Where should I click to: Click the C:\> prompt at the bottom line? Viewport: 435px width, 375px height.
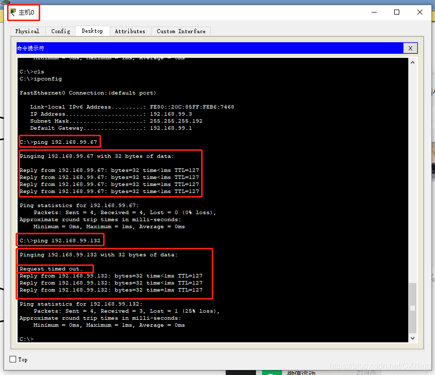(27, 339)
